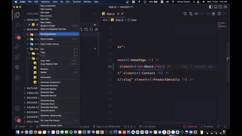Open the Search view icon
Screen dimensions: 242x136
click(x=17, y=25)
